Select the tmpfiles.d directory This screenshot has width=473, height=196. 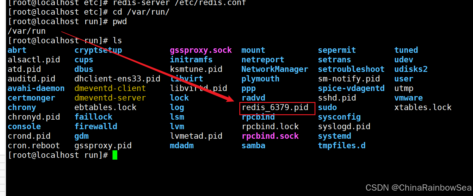(342, 146)
